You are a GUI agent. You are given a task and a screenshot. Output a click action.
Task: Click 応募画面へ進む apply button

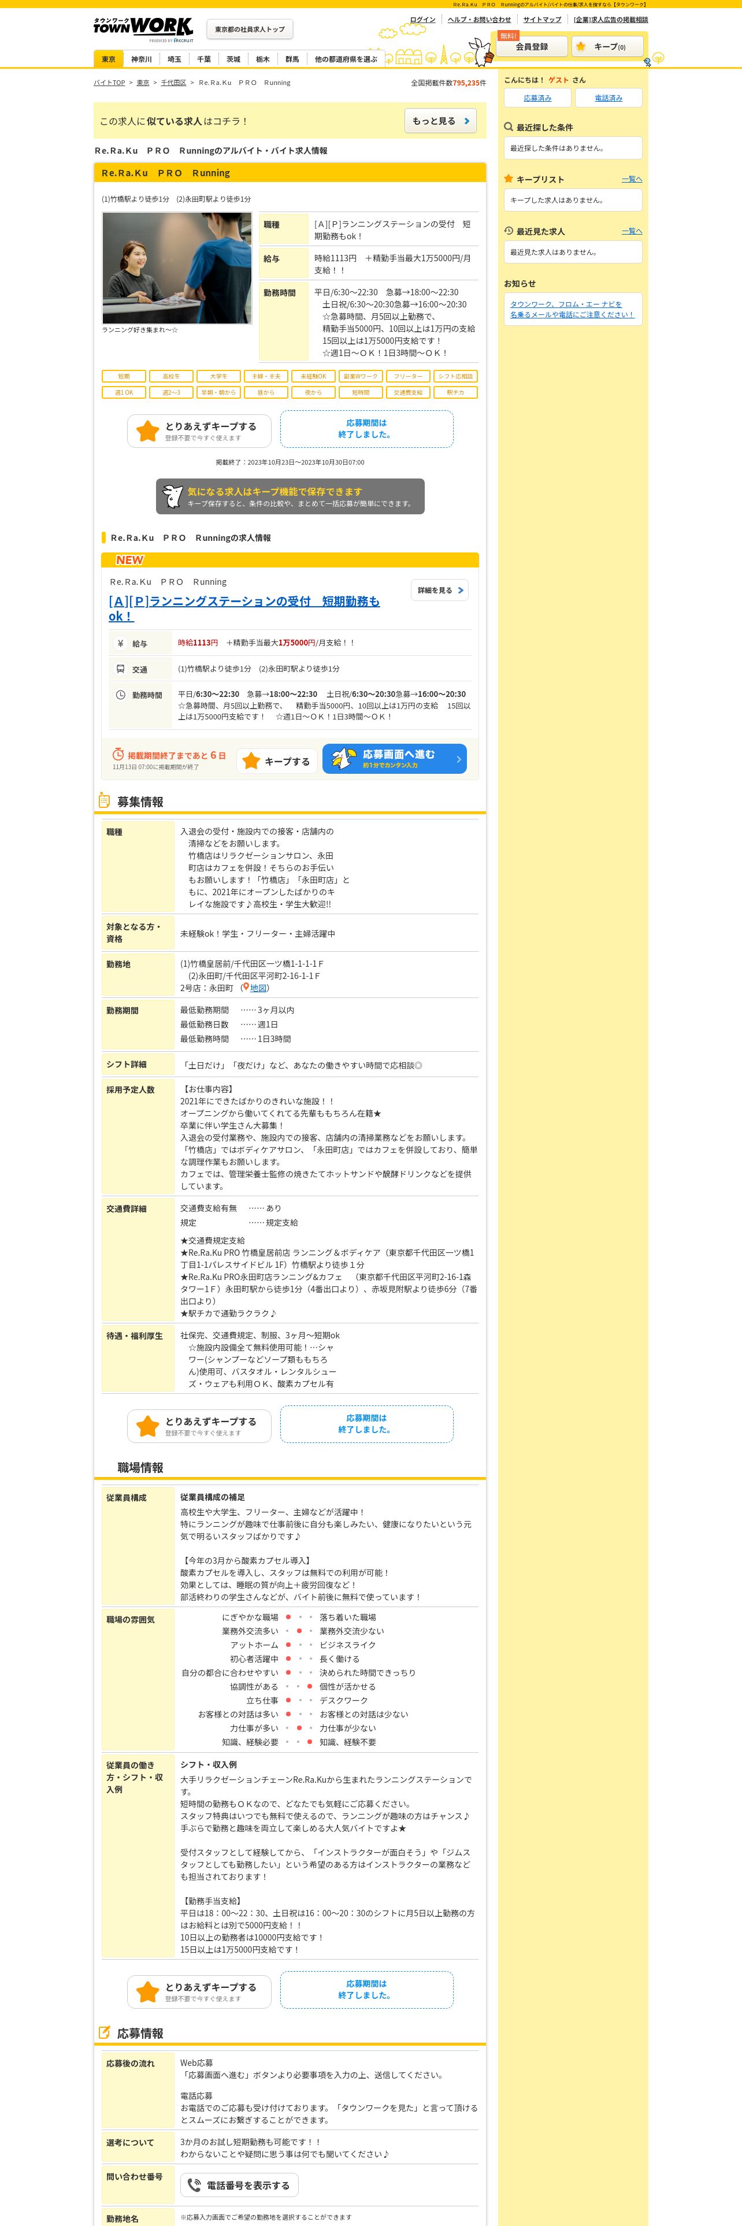tap(395, 759)
